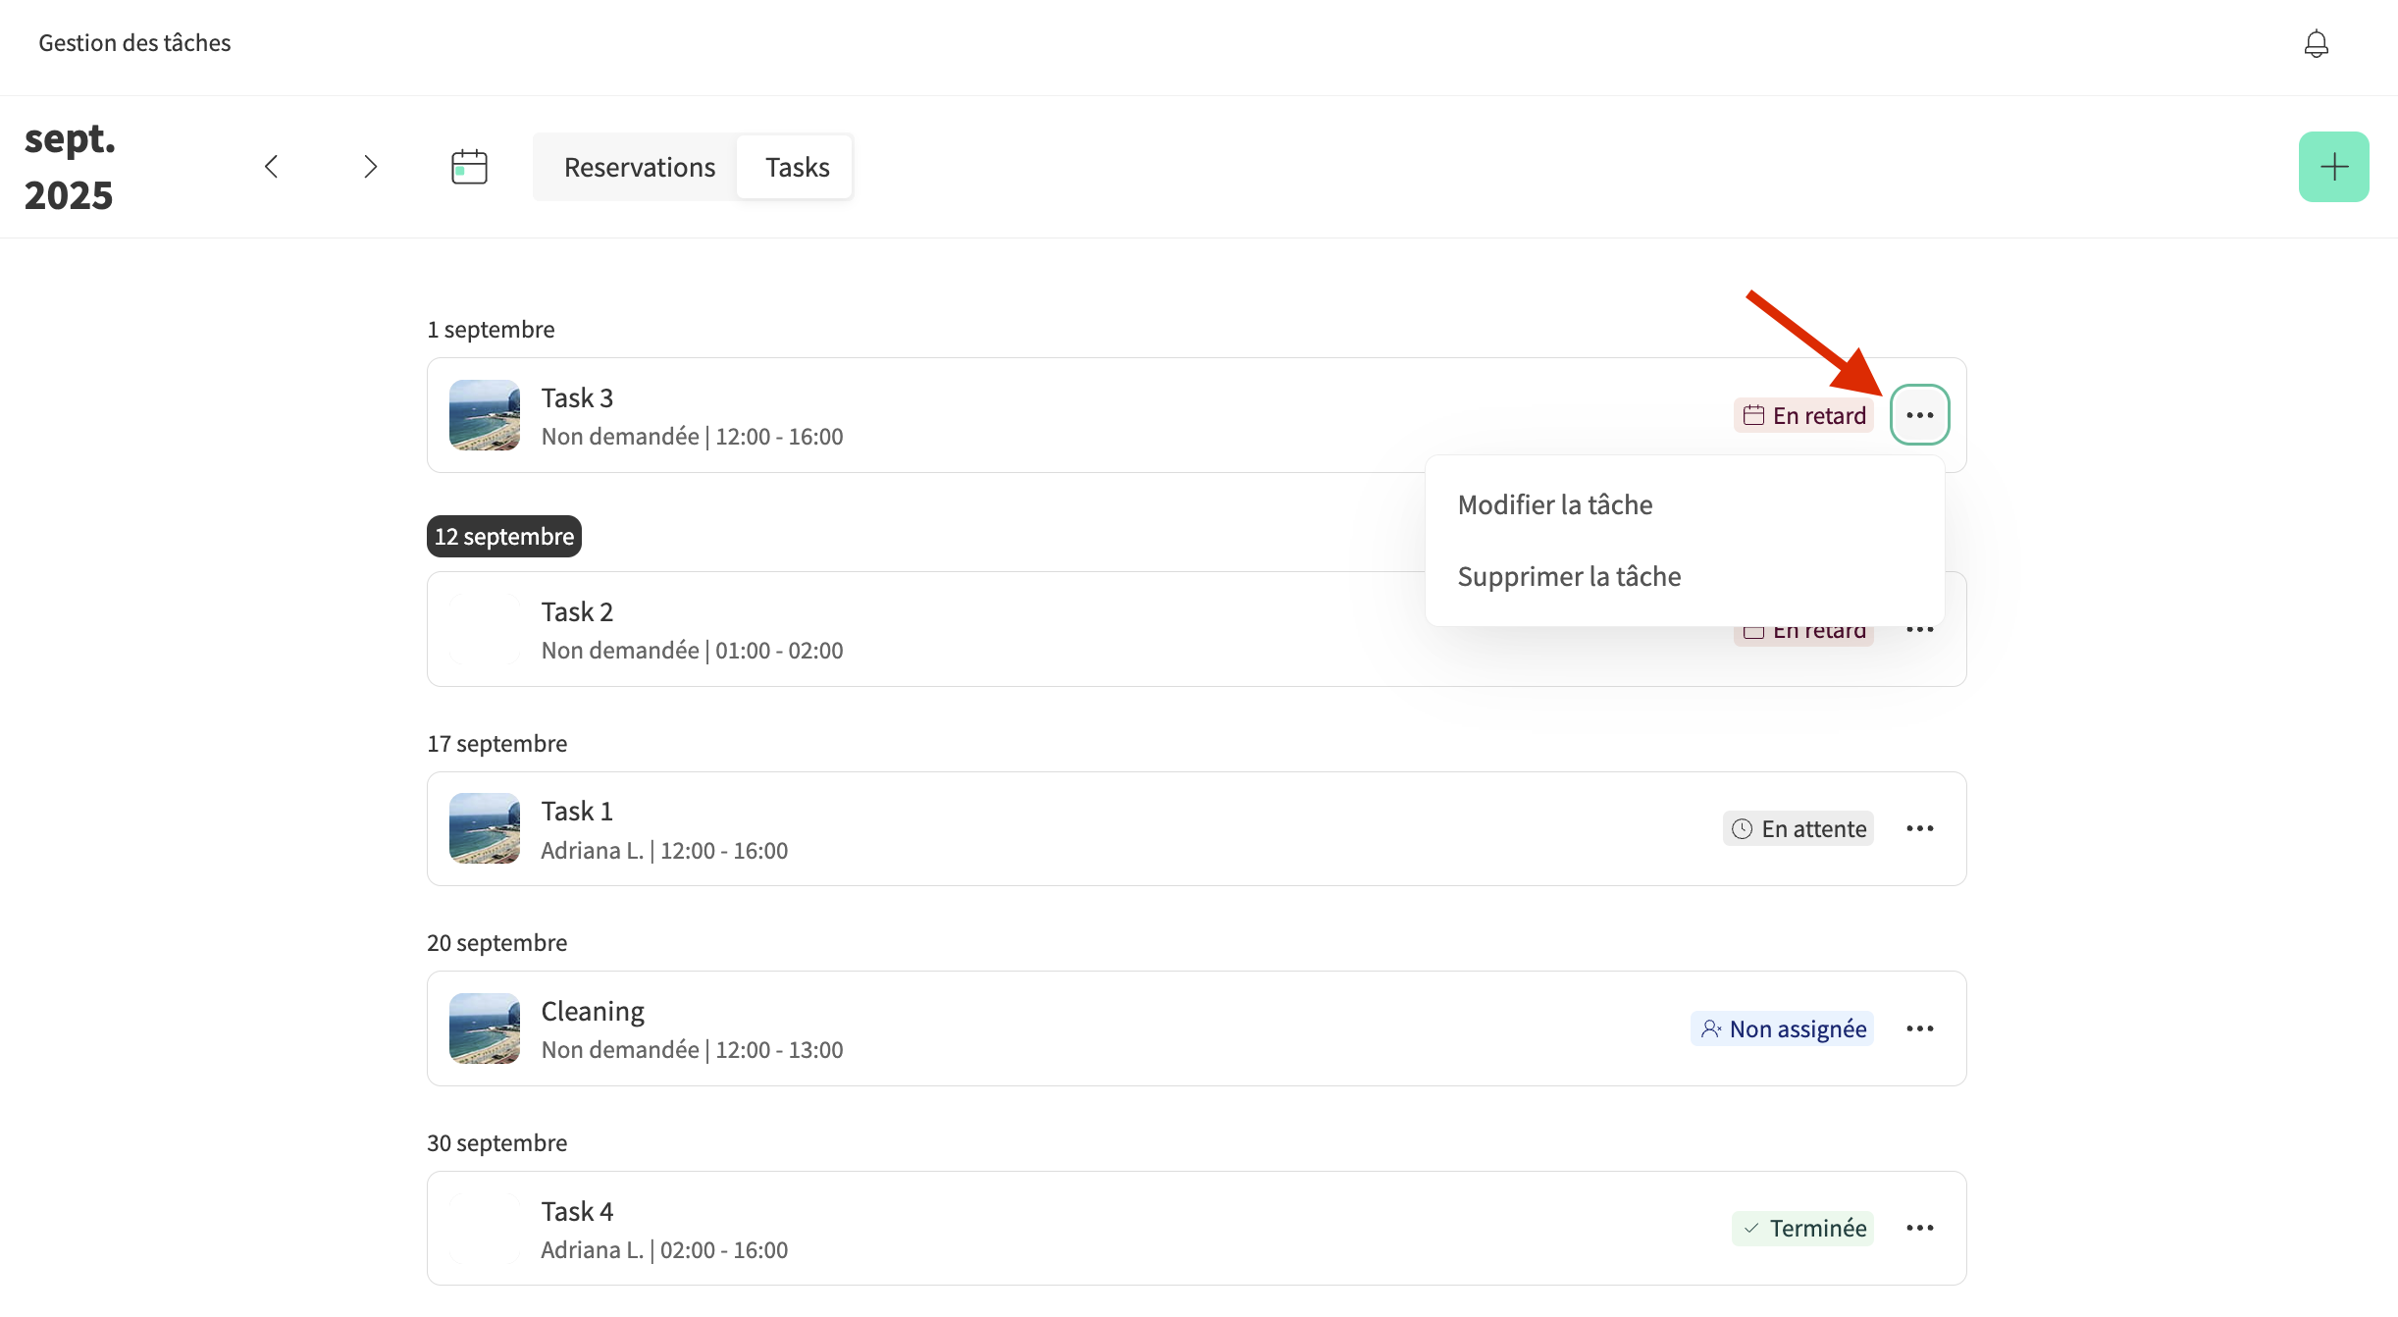Choose Modifier la tâche menu item
2398x1317 pixels.
point(1555,504)
